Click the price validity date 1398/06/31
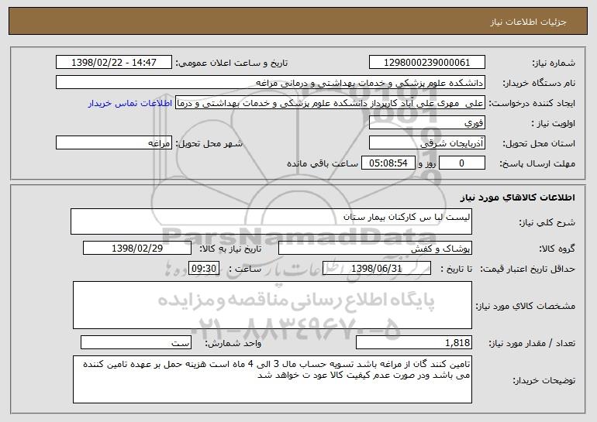This screenshot has height=422, width=597. 377,269
